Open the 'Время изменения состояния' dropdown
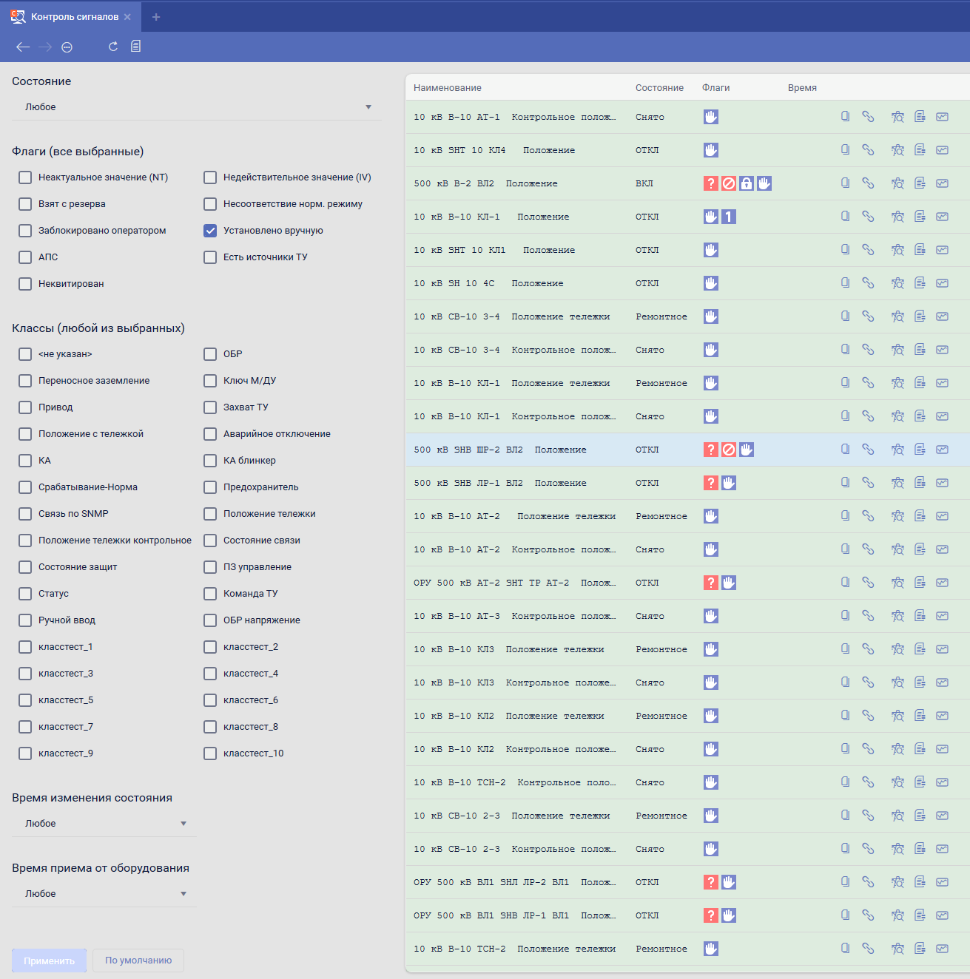 point(104,824)
